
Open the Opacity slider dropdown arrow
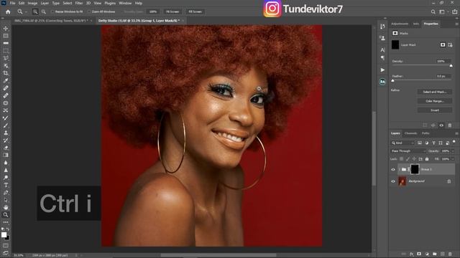click(x=453, y=151)
